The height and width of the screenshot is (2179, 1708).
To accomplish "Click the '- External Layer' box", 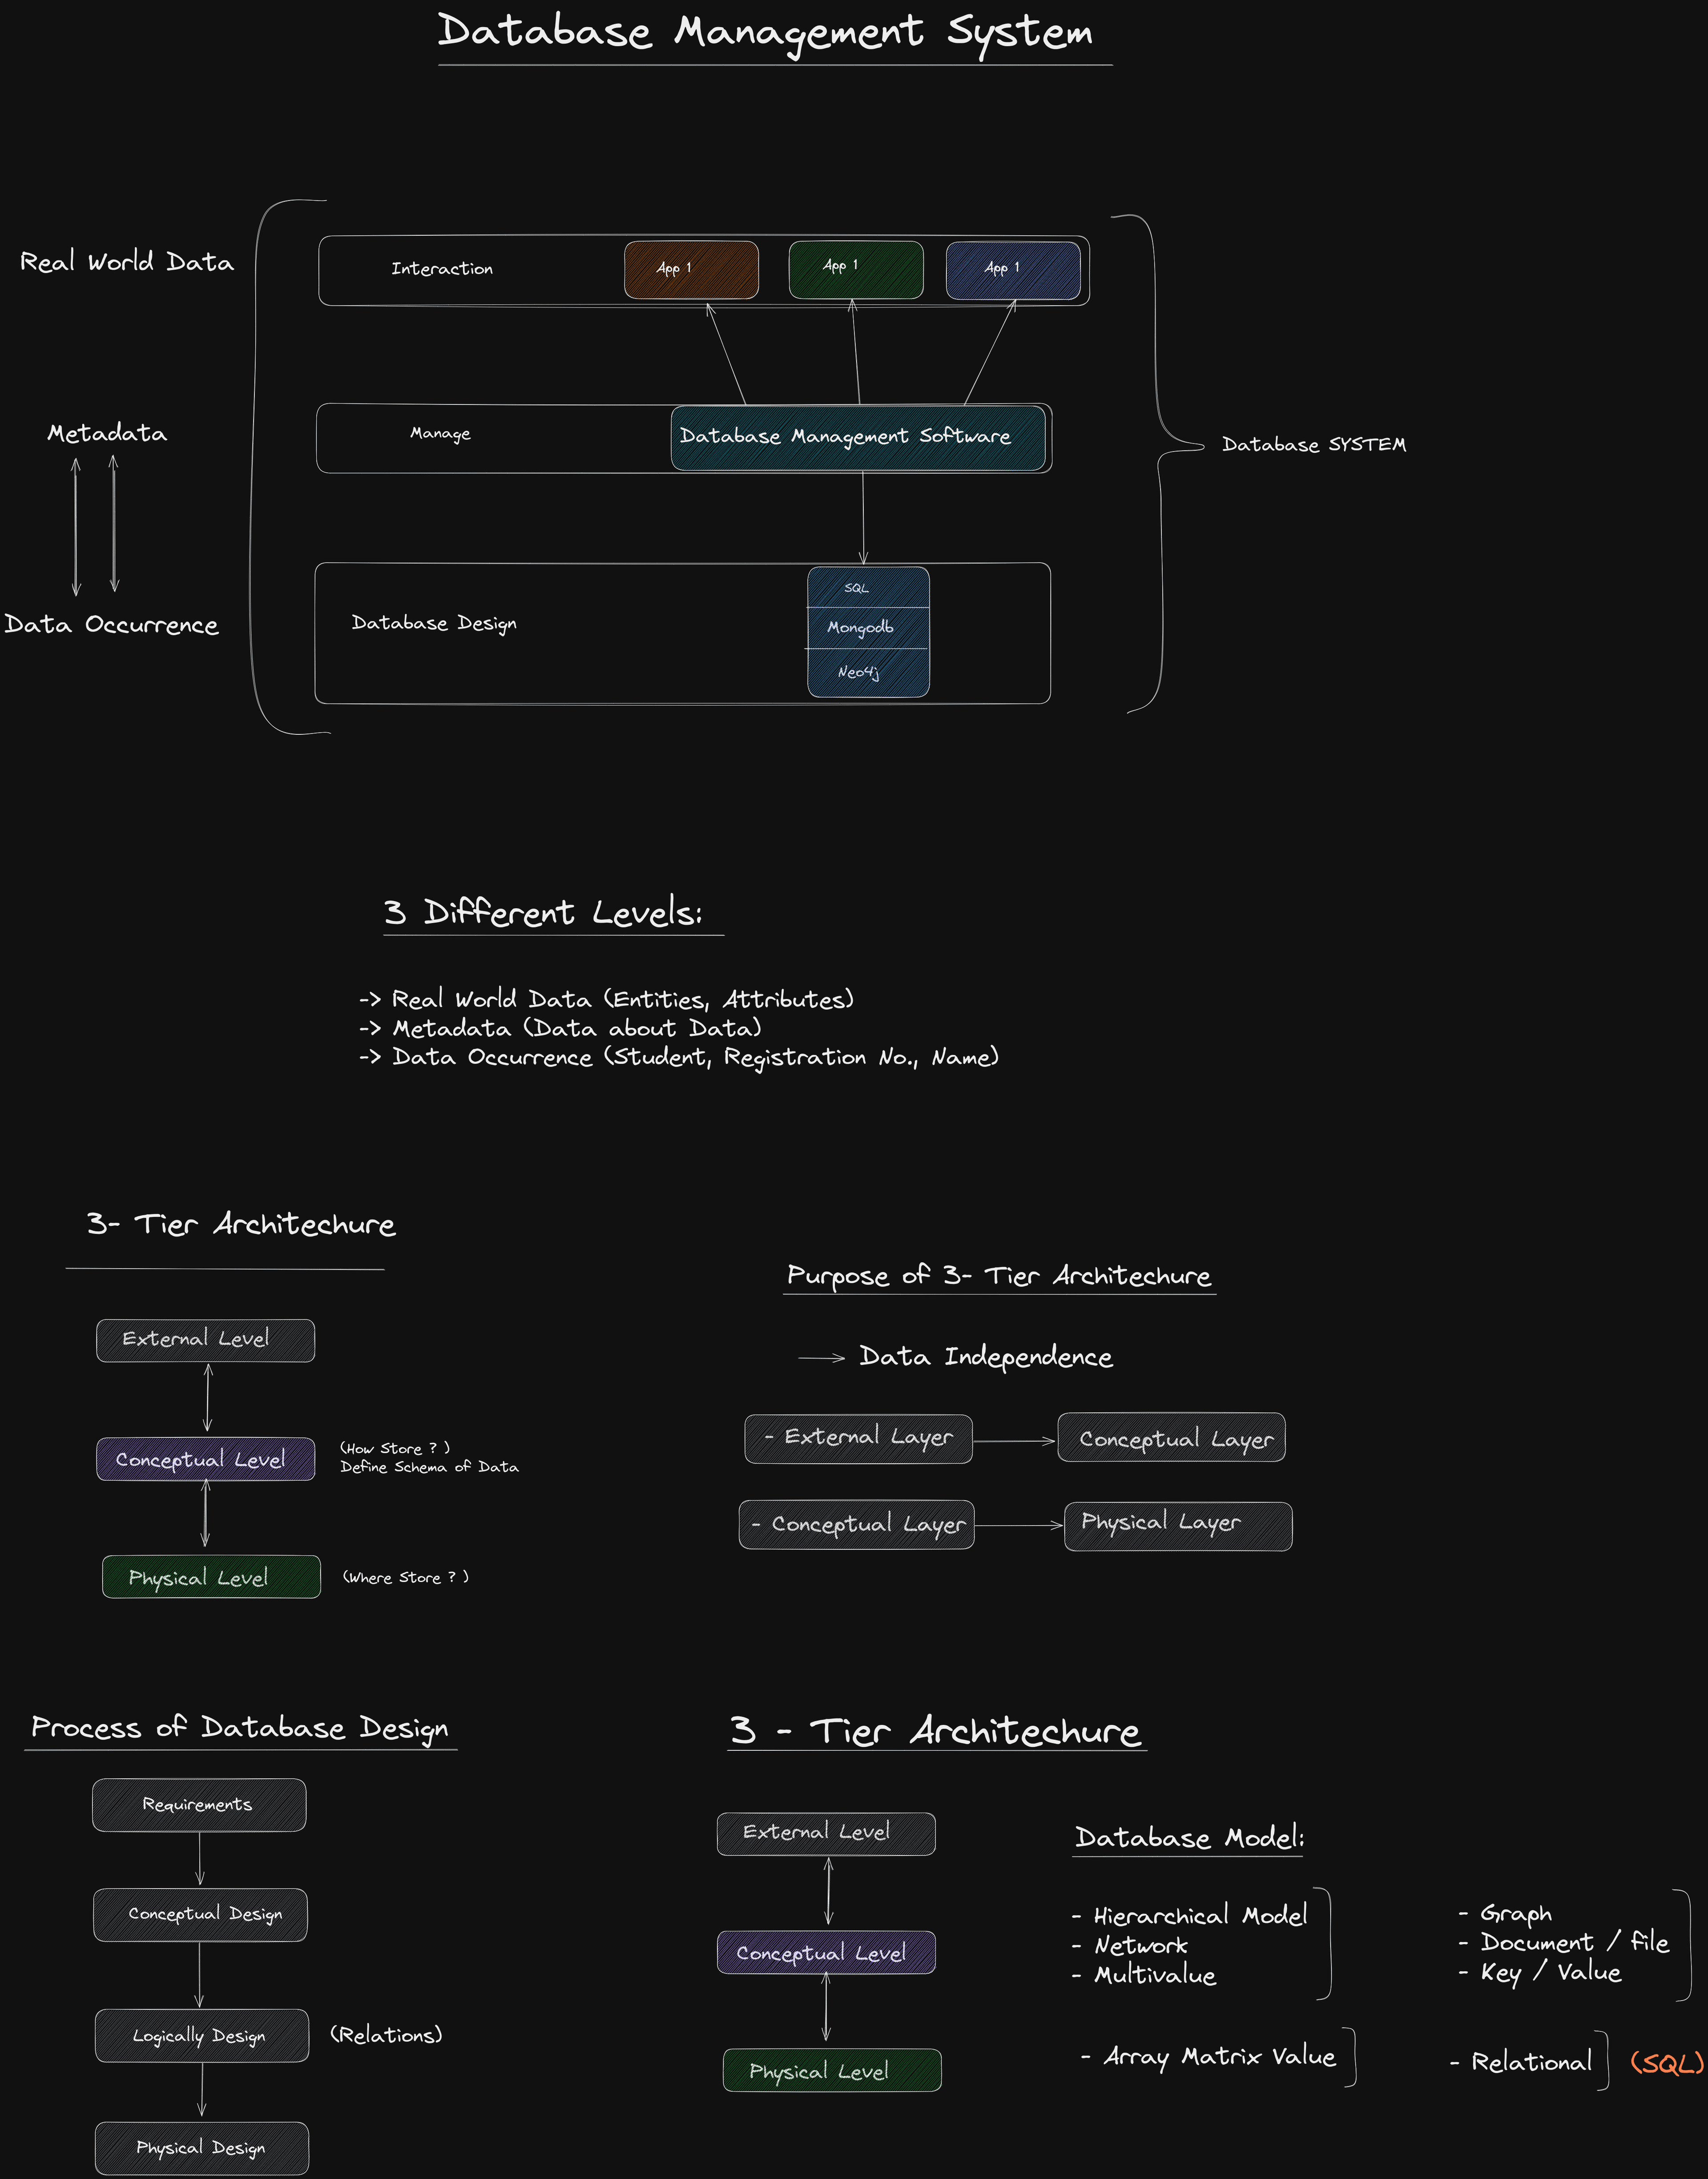I will pos(858,1439).
